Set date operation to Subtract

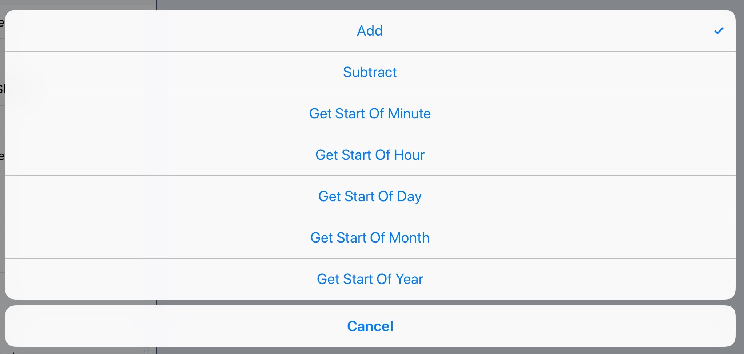370,72
